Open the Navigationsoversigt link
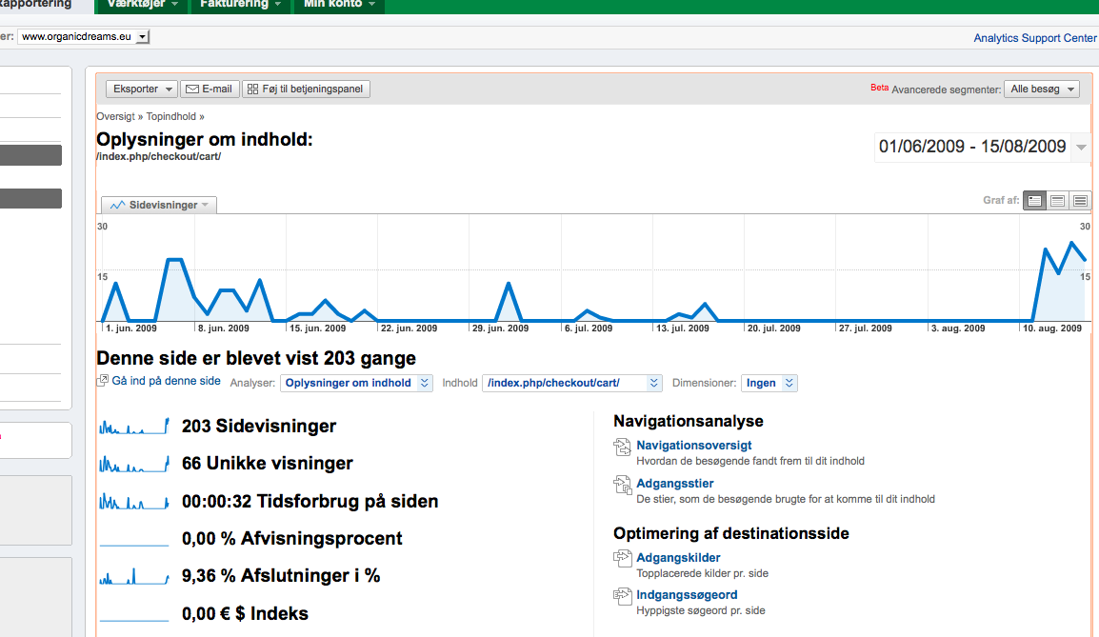 coord(694,445)
